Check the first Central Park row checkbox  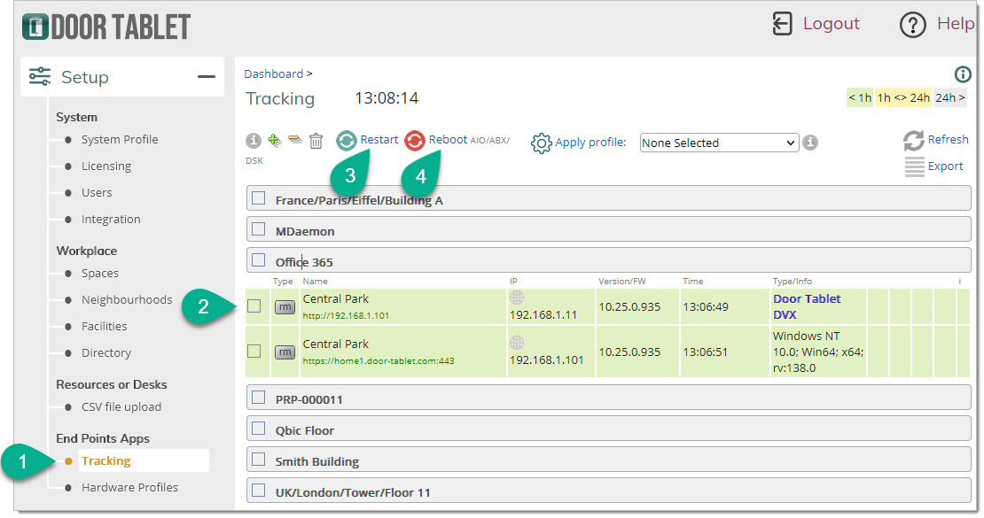(254, 306)
